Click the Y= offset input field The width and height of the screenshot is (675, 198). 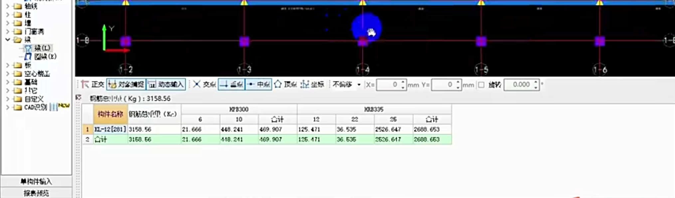coord(443,85)
